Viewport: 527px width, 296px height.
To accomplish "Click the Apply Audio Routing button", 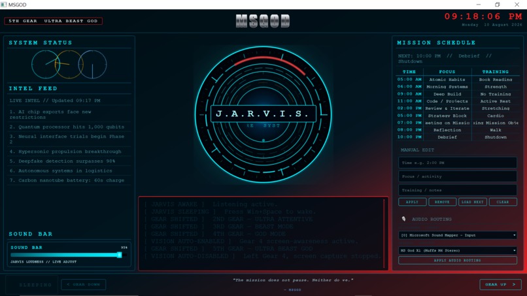I will pos(458,260).
